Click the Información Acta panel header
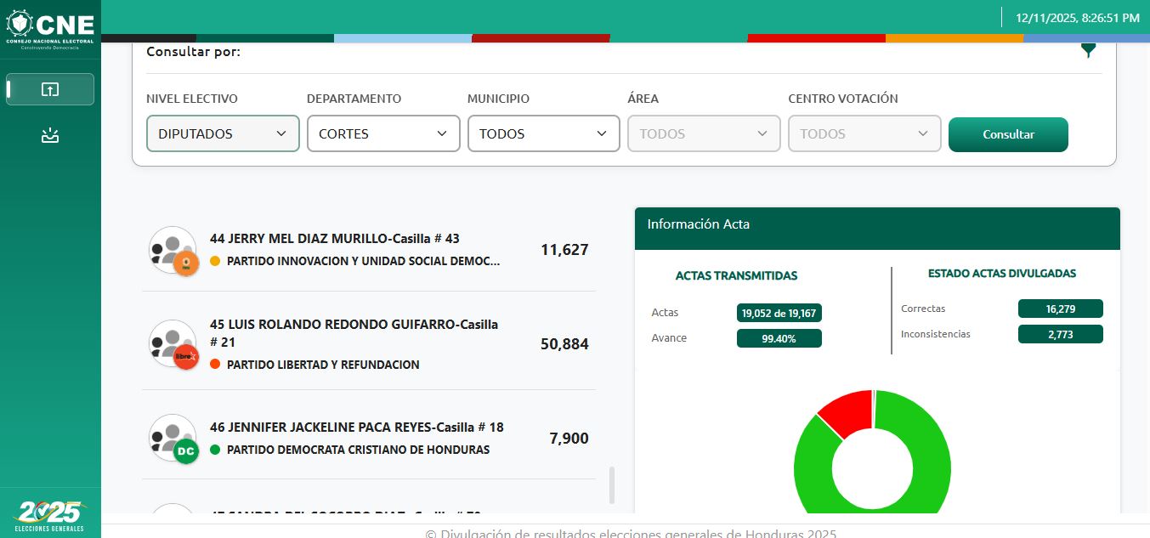1150x538 pixels. pos(877,225)
